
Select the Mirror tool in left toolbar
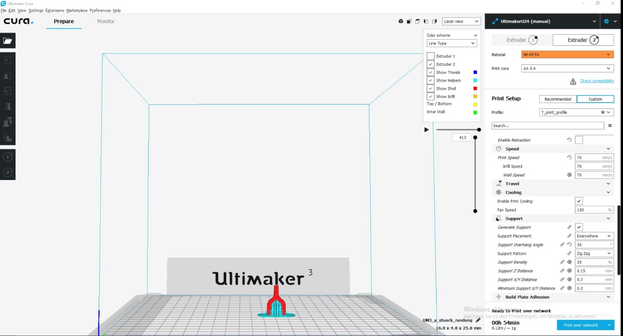tap(8, 106)
